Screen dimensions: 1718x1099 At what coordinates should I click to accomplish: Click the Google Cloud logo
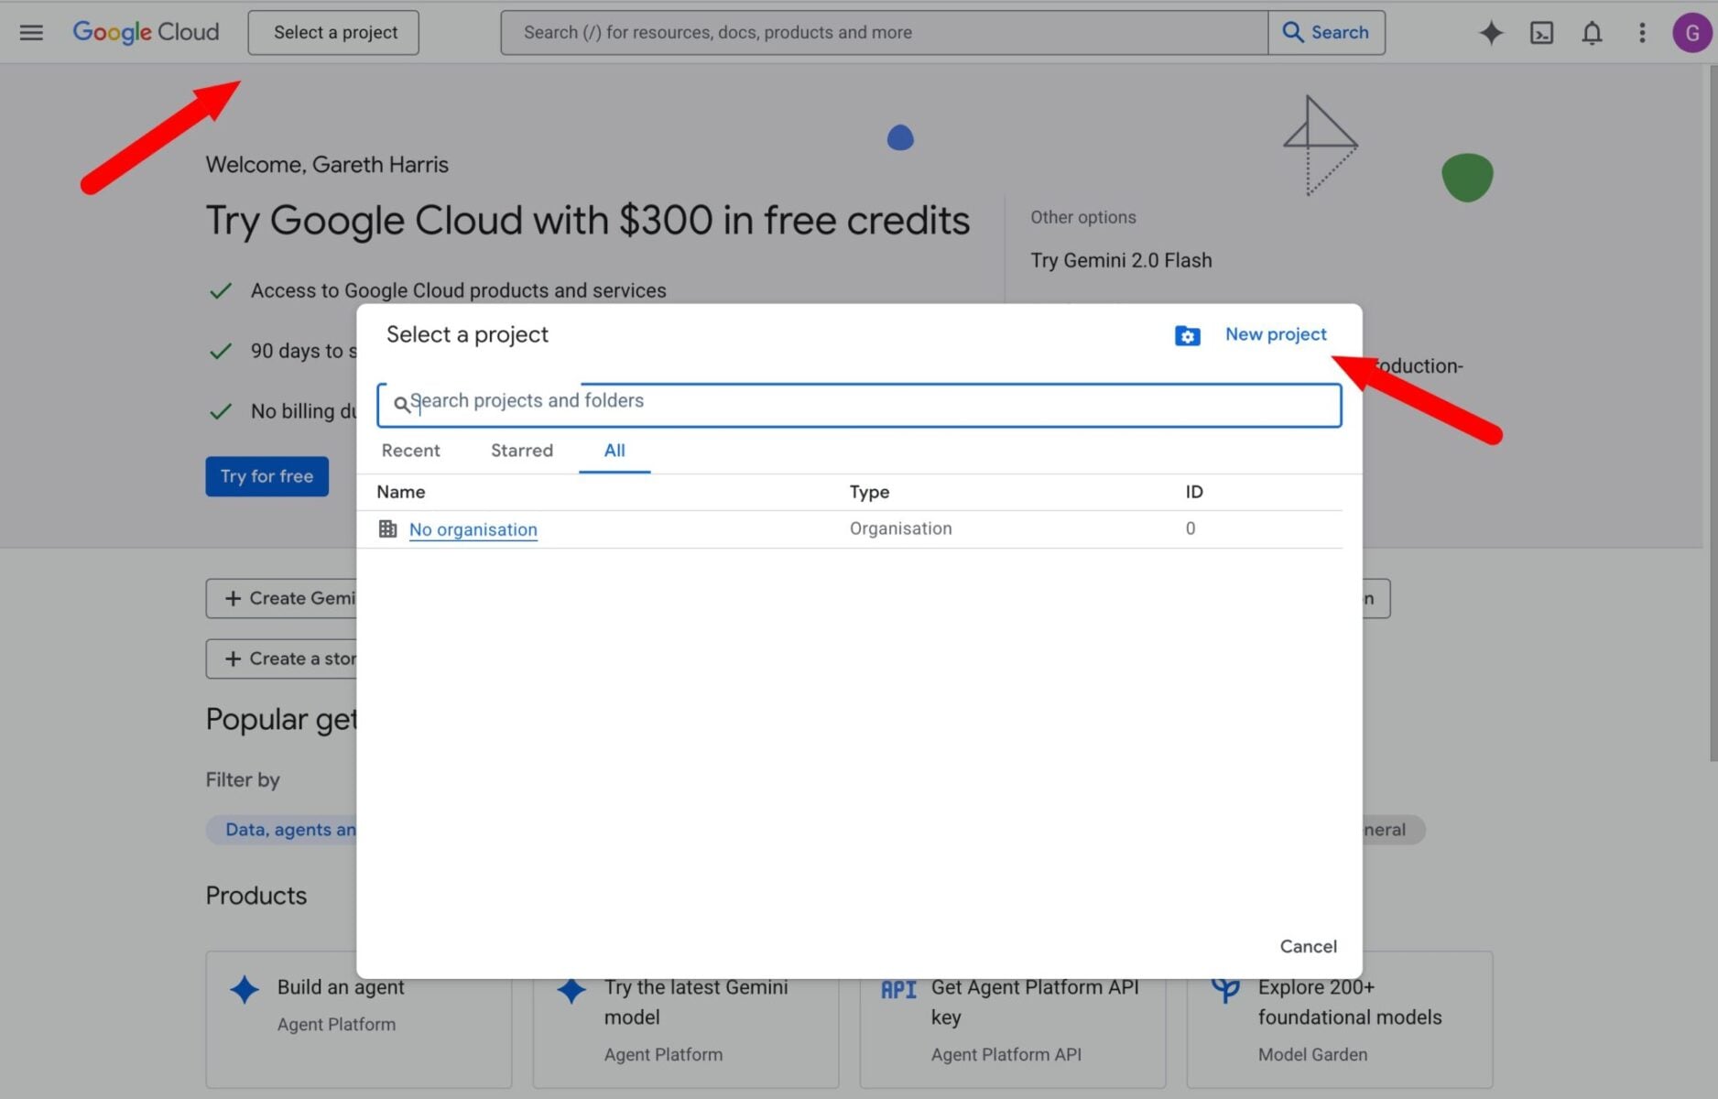146,32
